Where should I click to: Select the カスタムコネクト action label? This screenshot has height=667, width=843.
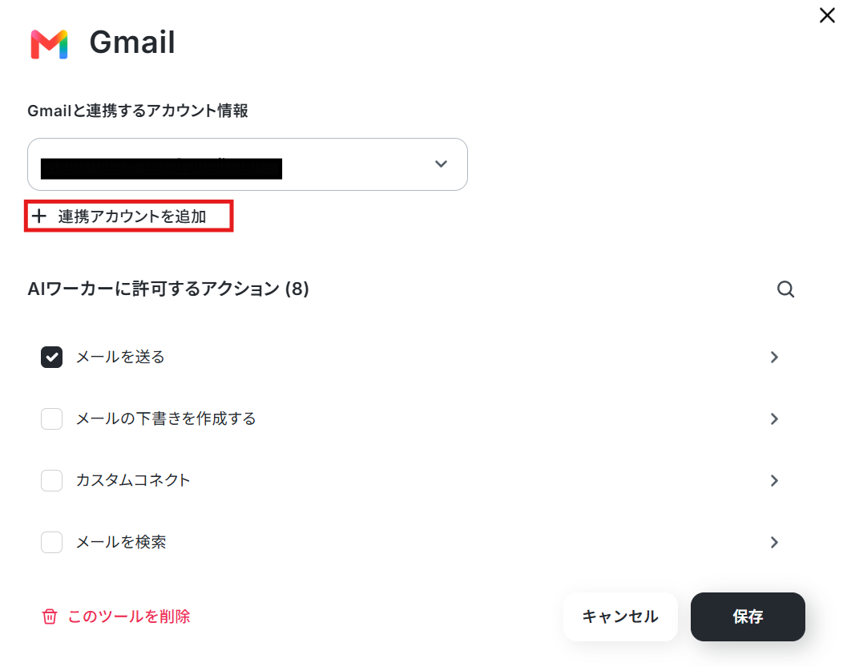click(133, 480)
